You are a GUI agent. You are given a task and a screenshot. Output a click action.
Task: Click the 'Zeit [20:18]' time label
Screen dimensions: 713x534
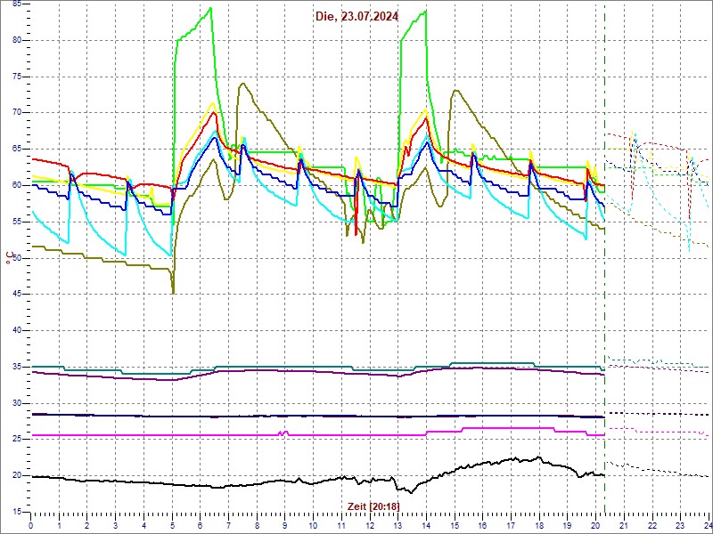click(373, 506)
